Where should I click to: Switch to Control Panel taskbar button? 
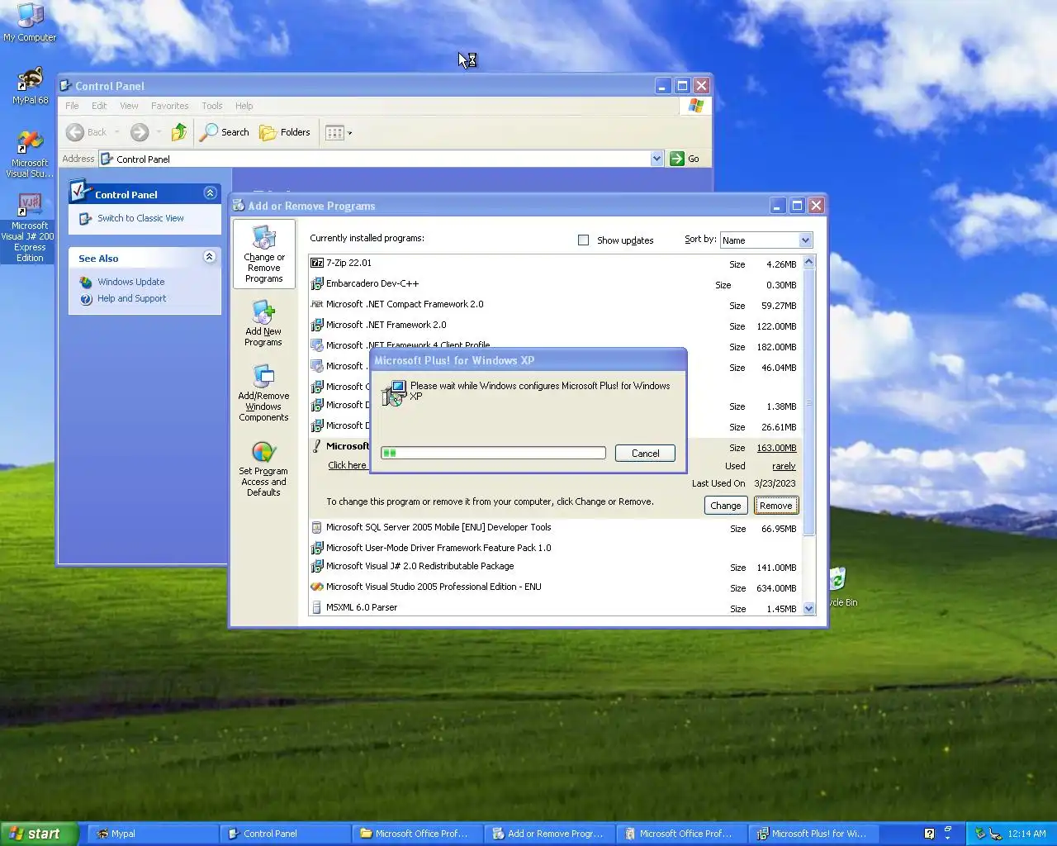[285, 834]
